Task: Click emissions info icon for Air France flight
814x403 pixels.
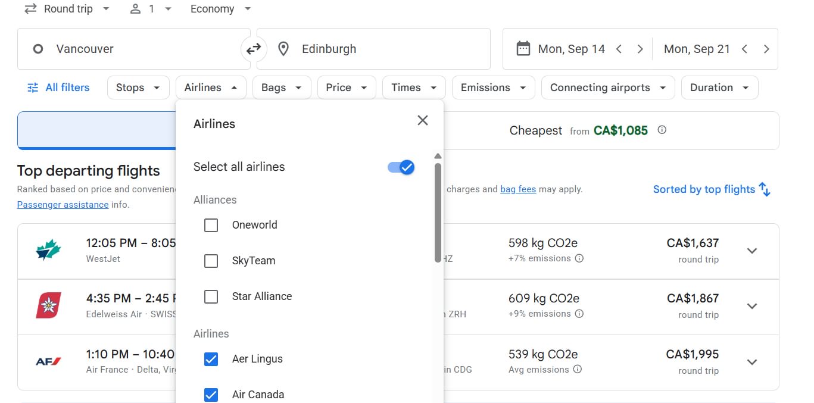Action: [x=577, y=370]
